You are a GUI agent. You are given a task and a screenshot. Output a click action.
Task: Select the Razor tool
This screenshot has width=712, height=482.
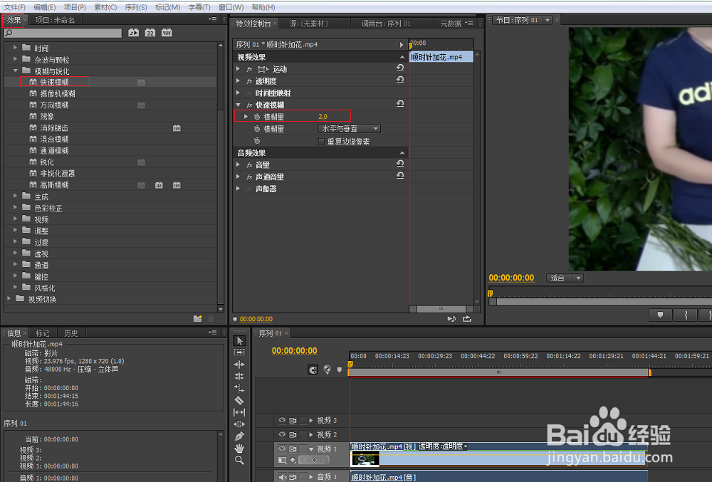coord(239,400)
